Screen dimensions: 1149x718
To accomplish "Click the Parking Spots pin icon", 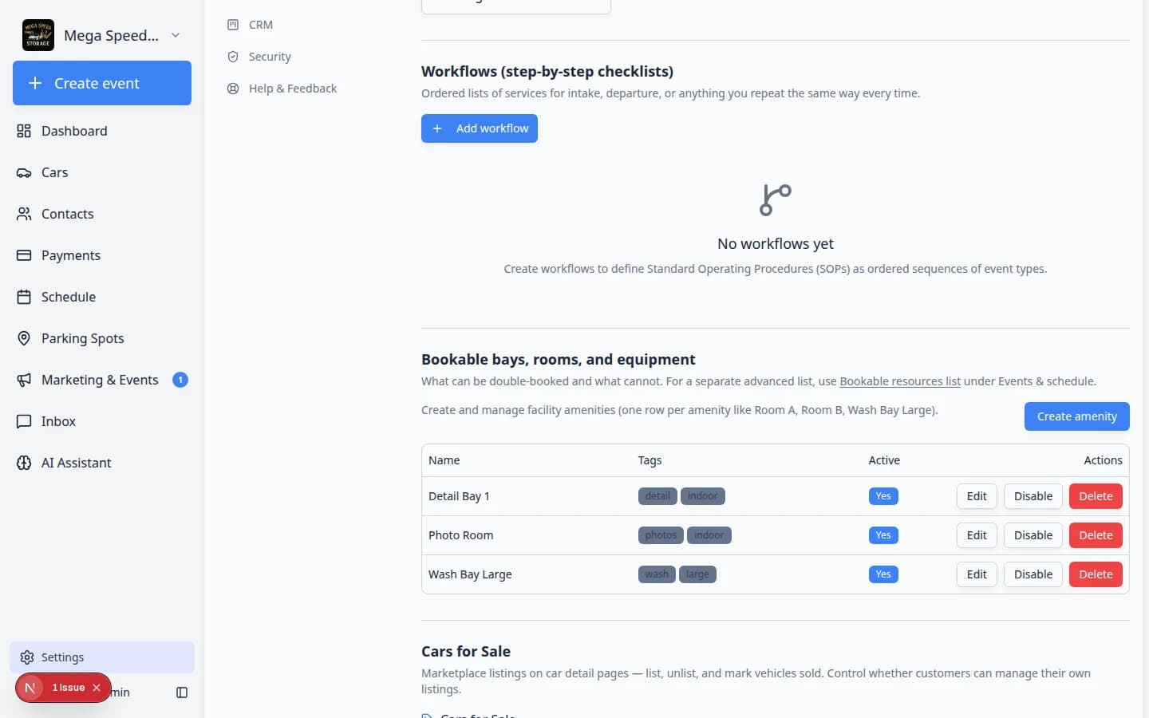I will click(x=24, y=338).
